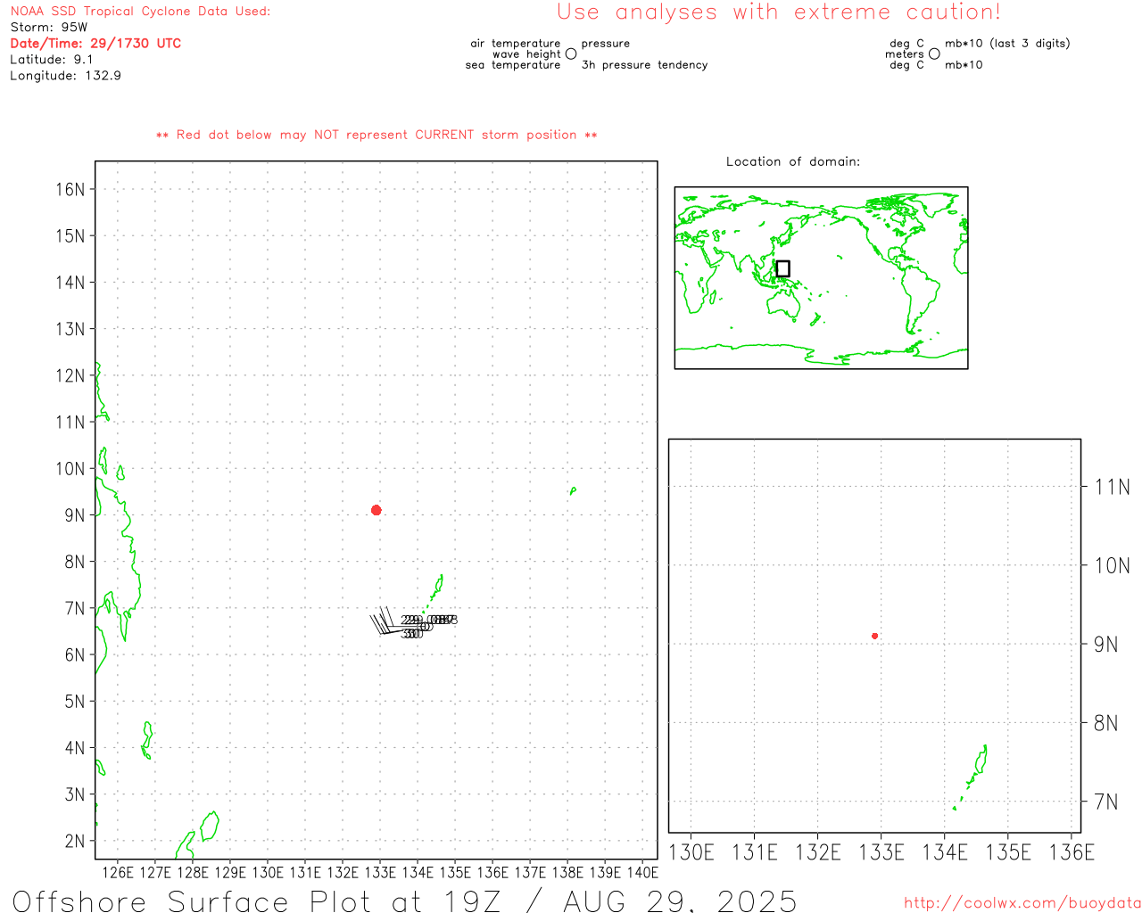
Task: Select the buoy observation cluster near 134E
Action: tap(414, 621)
